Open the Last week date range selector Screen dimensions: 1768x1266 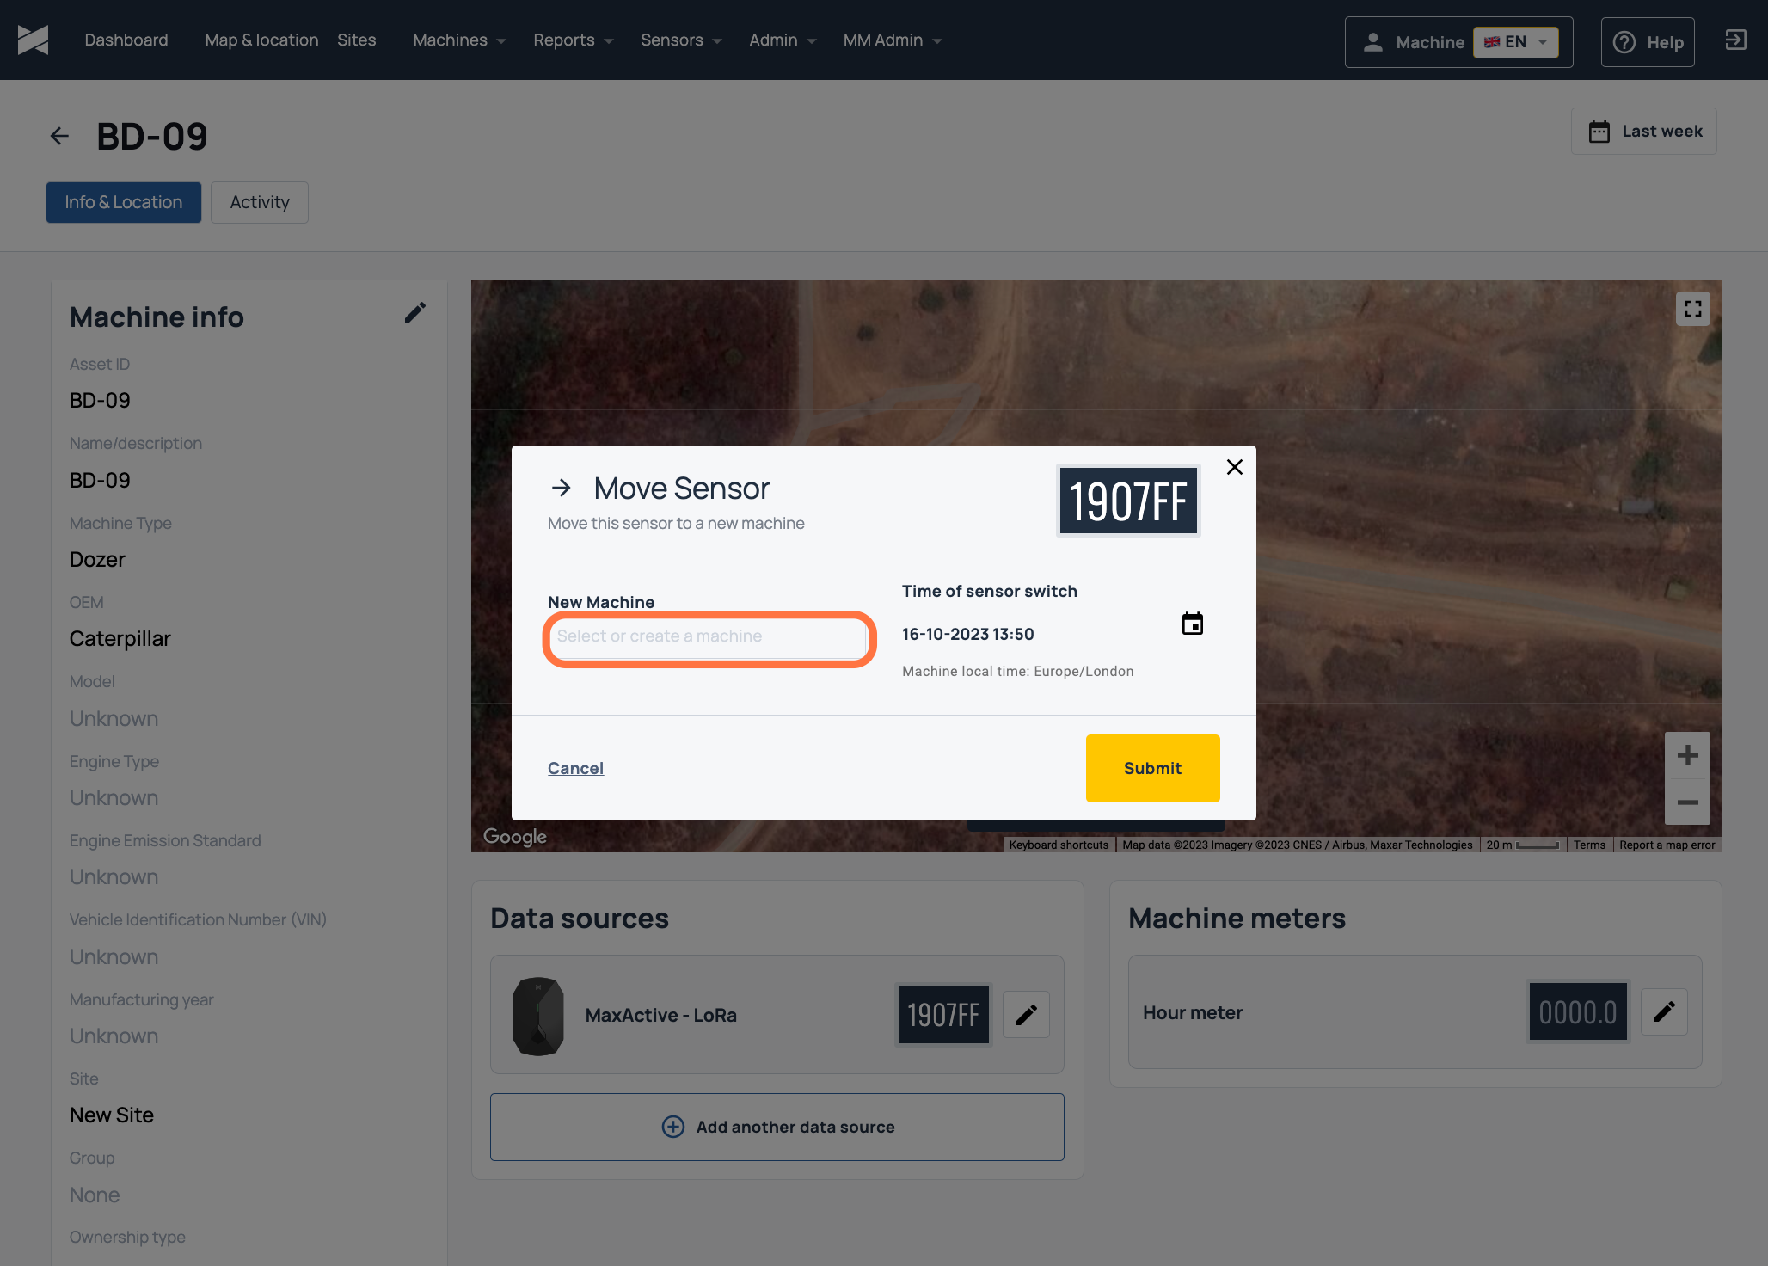tap(1644, 132)
